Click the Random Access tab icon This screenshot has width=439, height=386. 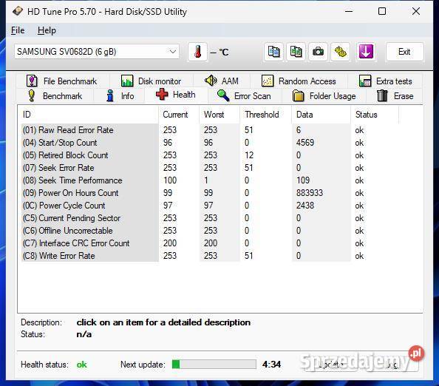click(268, 81)
